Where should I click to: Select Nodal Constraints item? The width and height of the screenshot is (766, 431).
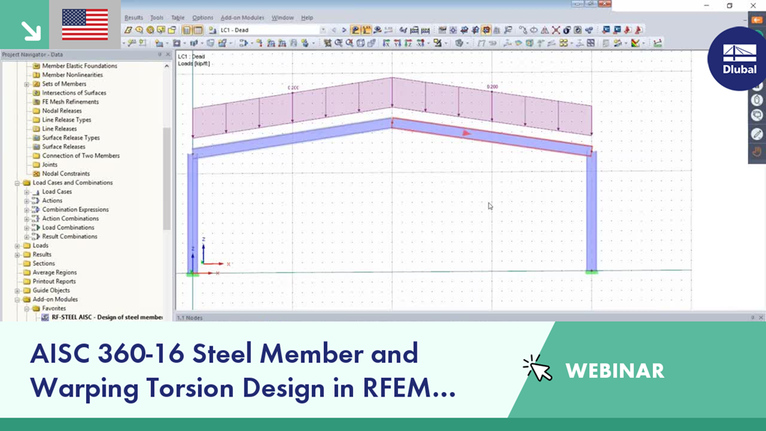tap(66, 174)
